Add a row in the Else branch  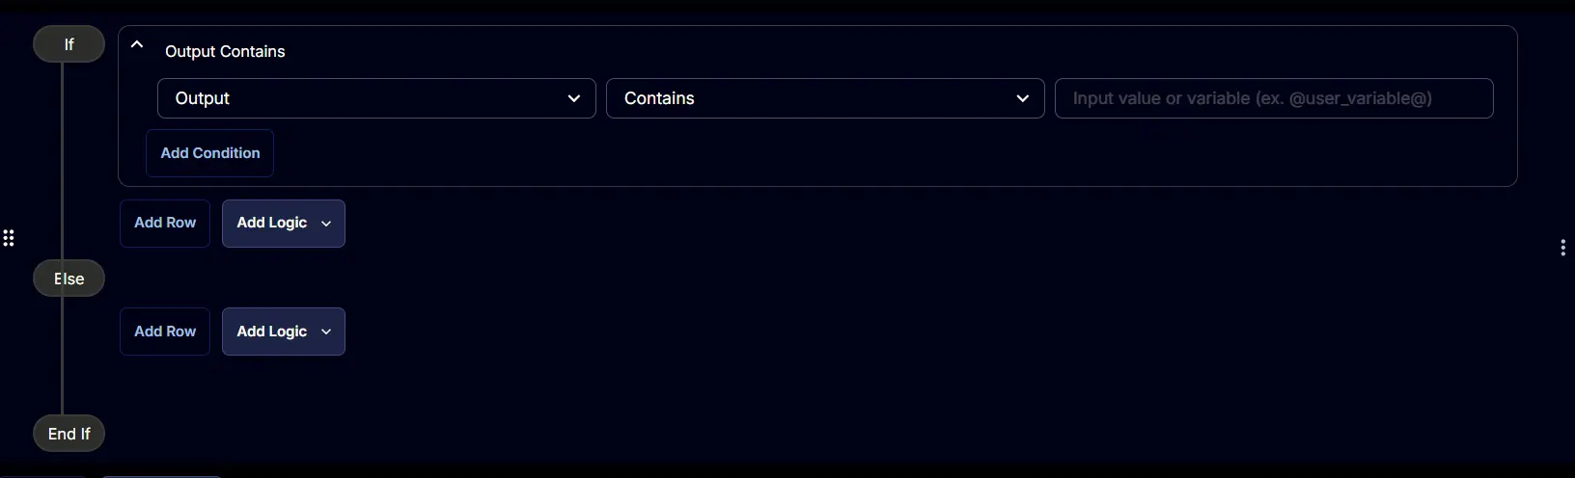pos(165,332)
